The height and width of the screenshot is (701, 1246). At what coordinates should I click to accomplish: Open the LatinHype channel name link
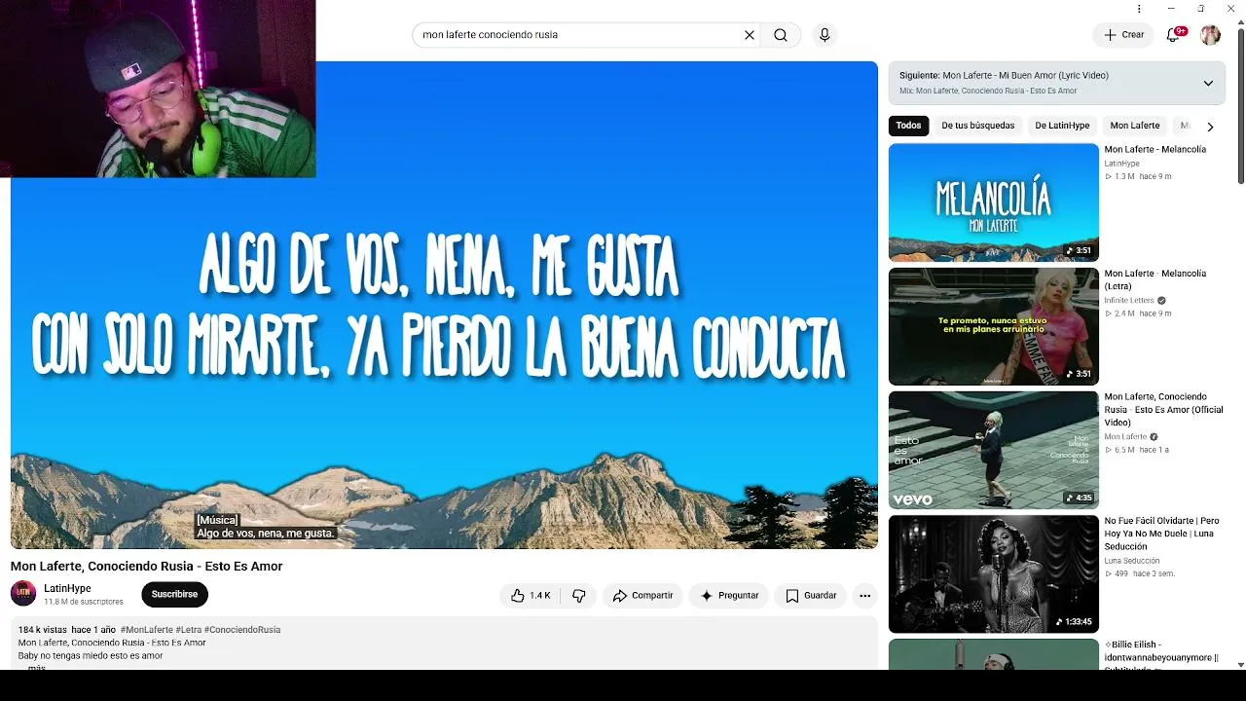point(67,589)
